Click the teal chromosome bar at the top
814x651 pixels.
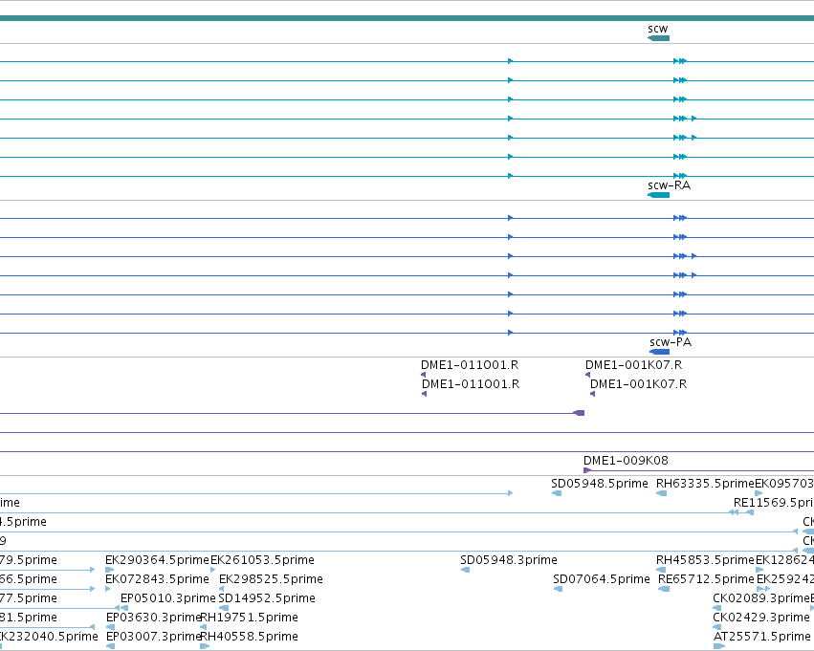tap(407, 18)
